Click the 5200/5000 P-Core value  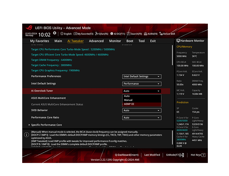point(182,121)
